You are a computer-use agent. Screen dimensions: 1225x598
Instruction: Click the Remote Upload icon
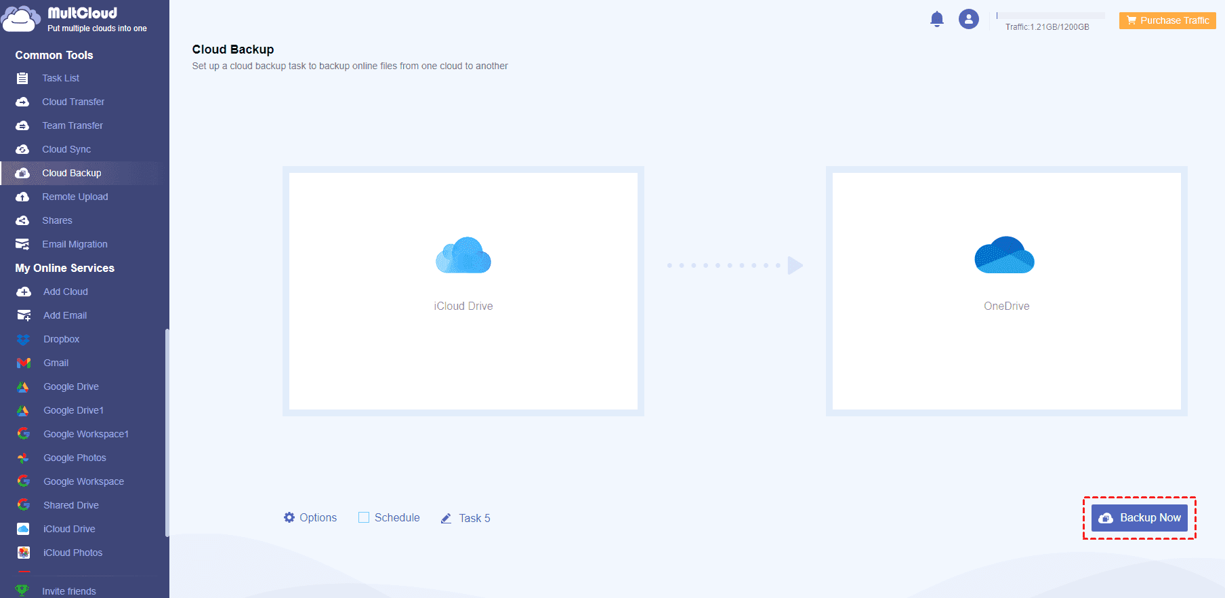22,197
